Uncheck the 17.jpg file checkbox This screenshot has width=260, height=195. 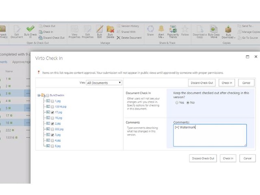(53, 112)
